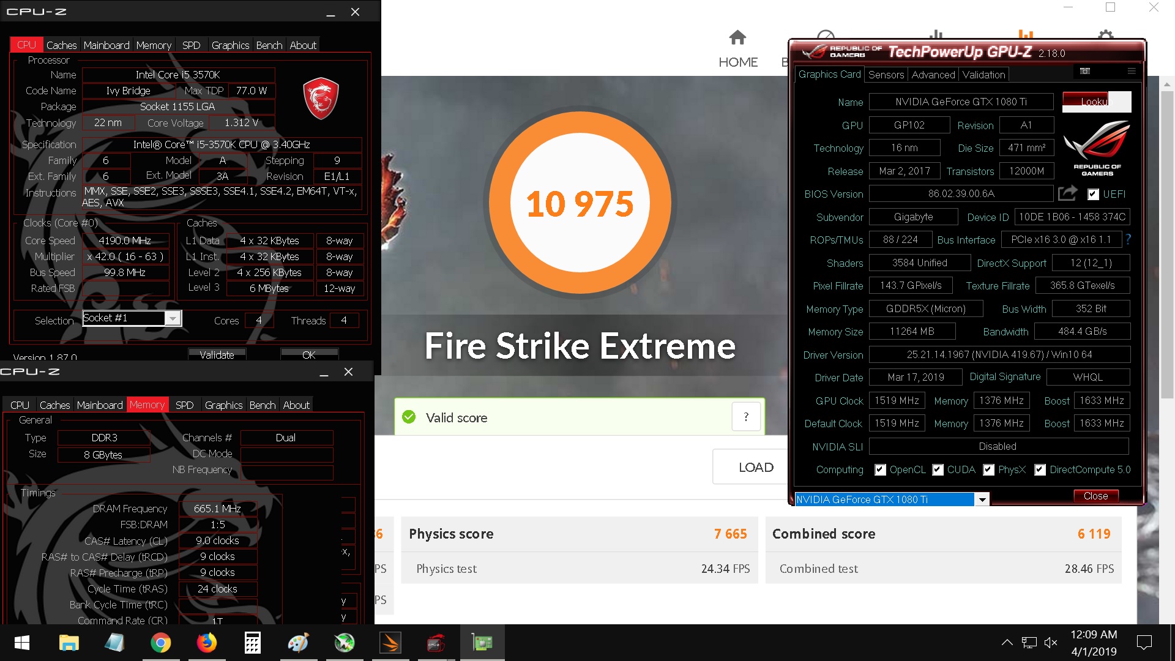Click the Combined score value 6 119
The height and width of the screenshot is (661, 1175).
(x=1094, y=534)
